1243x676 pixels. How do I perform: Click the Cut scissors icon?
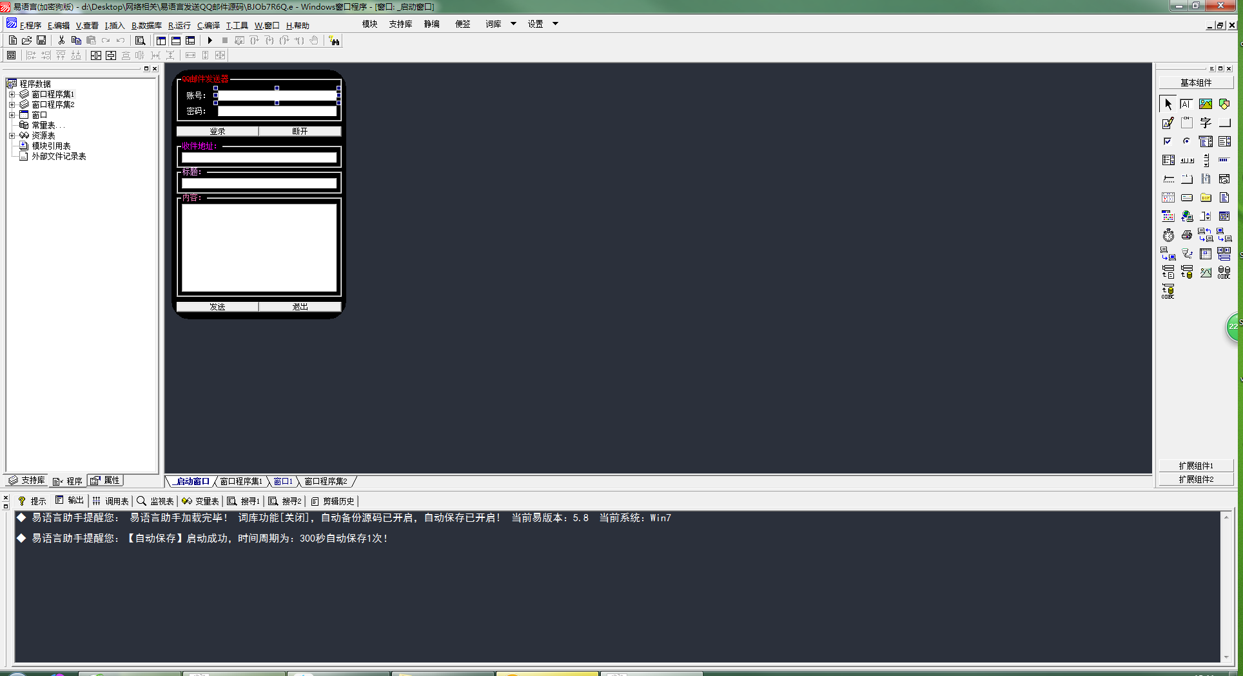pos(61,40)
